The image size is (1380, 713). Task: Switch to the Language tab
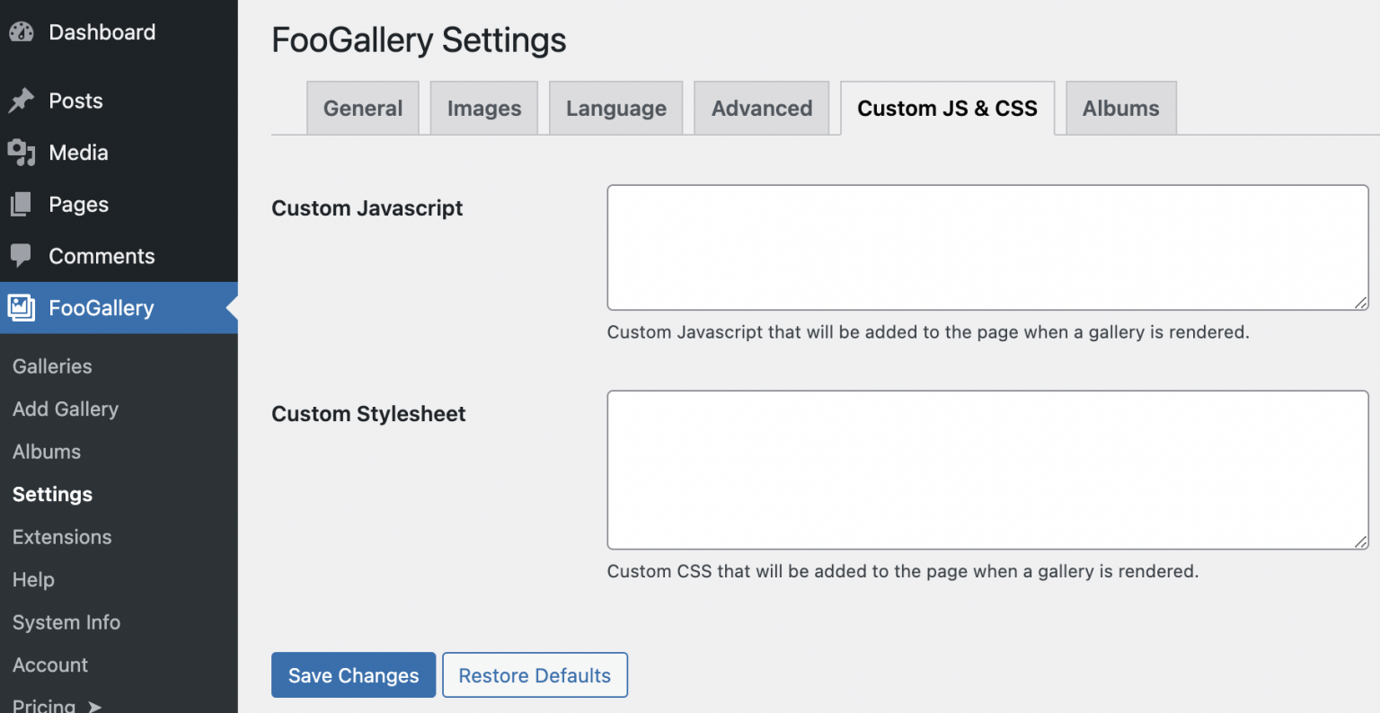(x=616, y=109)
